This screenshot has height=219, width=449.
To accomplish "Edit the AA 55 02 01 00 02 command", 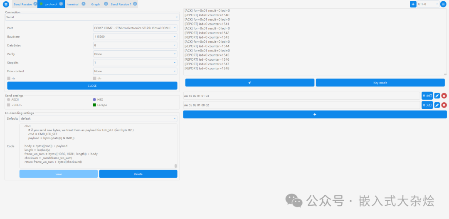I will point(437,105).
